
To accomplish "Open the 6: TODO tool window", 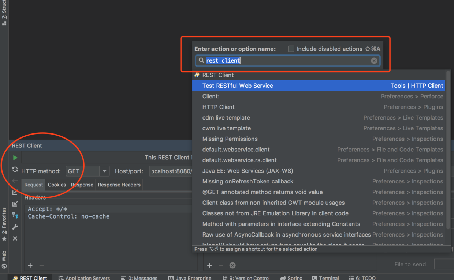I will coord(362,278).
